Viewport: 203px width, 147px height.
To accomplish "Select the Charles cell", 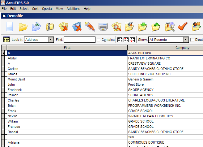I will (67, 100).
